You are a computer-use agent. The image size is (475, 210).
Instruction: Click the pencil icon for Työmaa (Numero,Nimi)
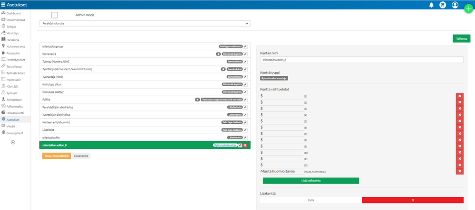tap(245, 62)
